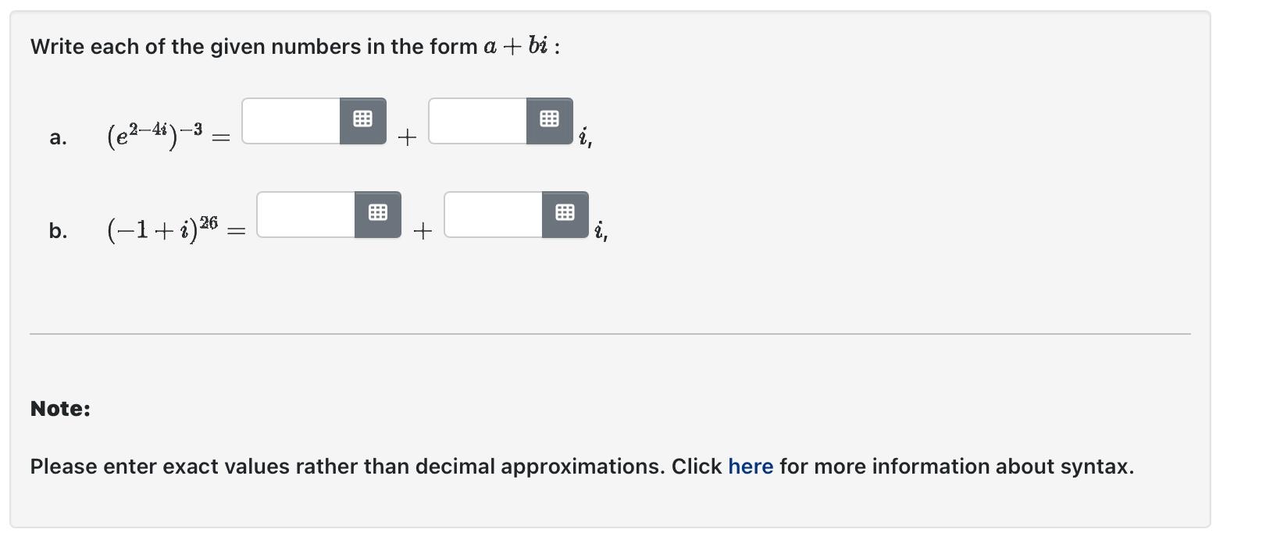
Task: Open the equation editor keypad for part a's imaginary answer
Action: click(x=549, y=119)
